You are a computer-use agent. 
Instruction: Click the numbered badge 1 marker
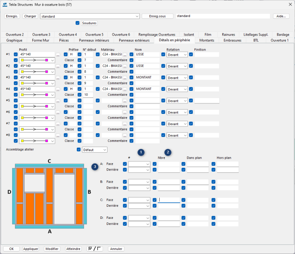pyautogui.click(x=141, y=152)
